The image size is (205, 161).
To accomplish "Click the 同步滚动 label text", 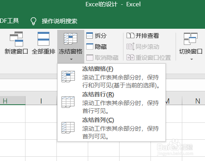I will [x=147, y=47].
